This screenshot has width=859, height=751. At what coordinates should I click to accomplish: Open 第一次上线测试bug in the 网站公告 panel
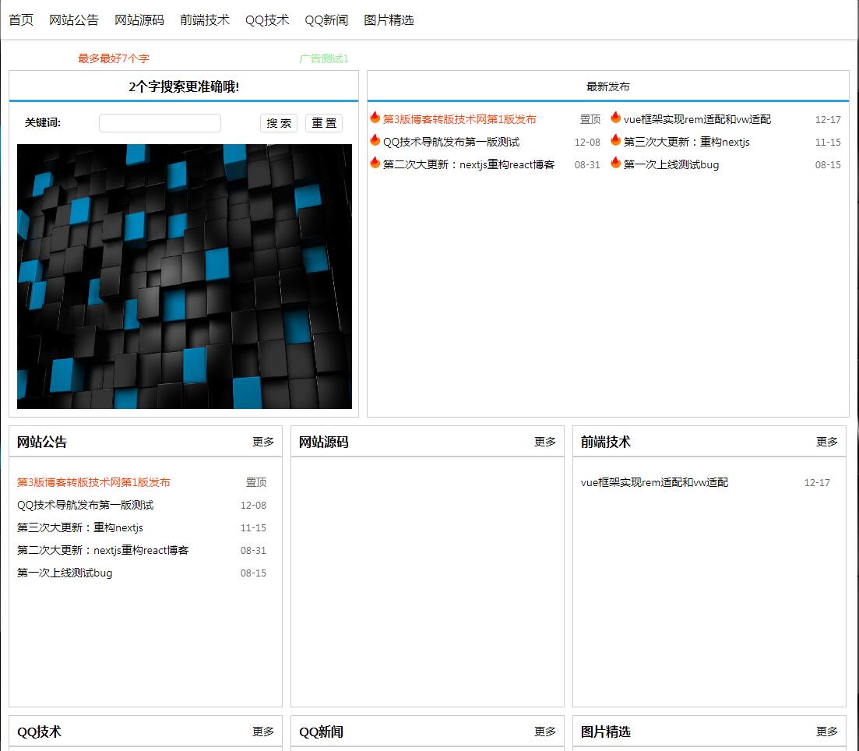(x=65, y=573)
